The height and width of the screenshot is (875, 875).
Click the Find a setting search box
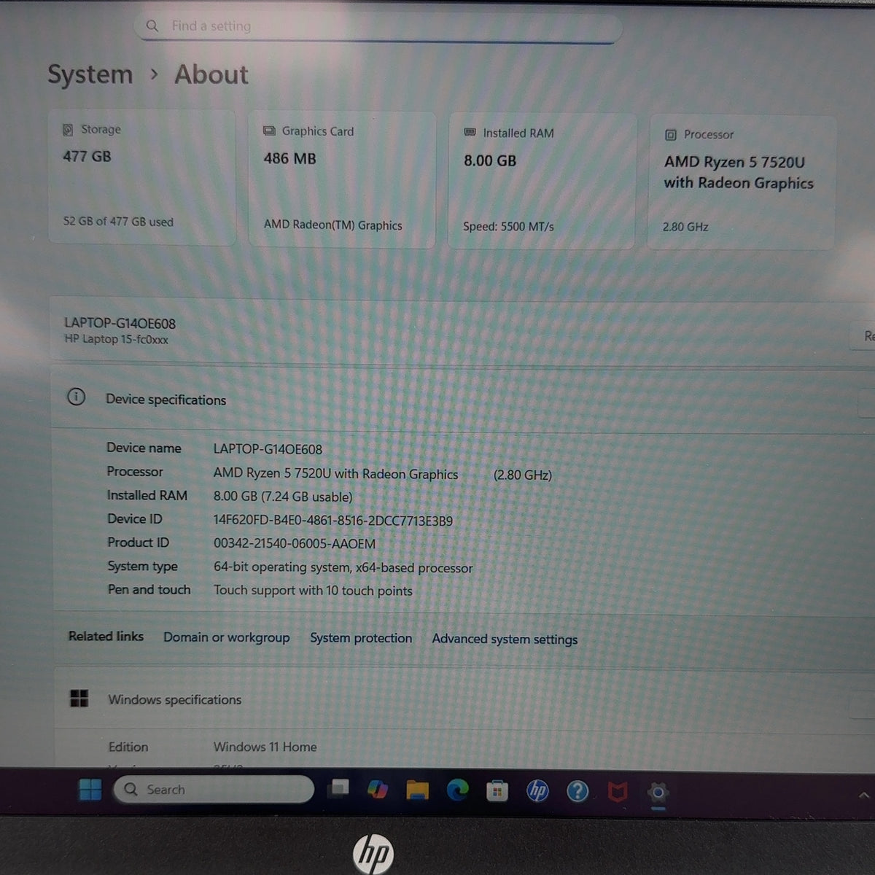click(x=378, y=27)
